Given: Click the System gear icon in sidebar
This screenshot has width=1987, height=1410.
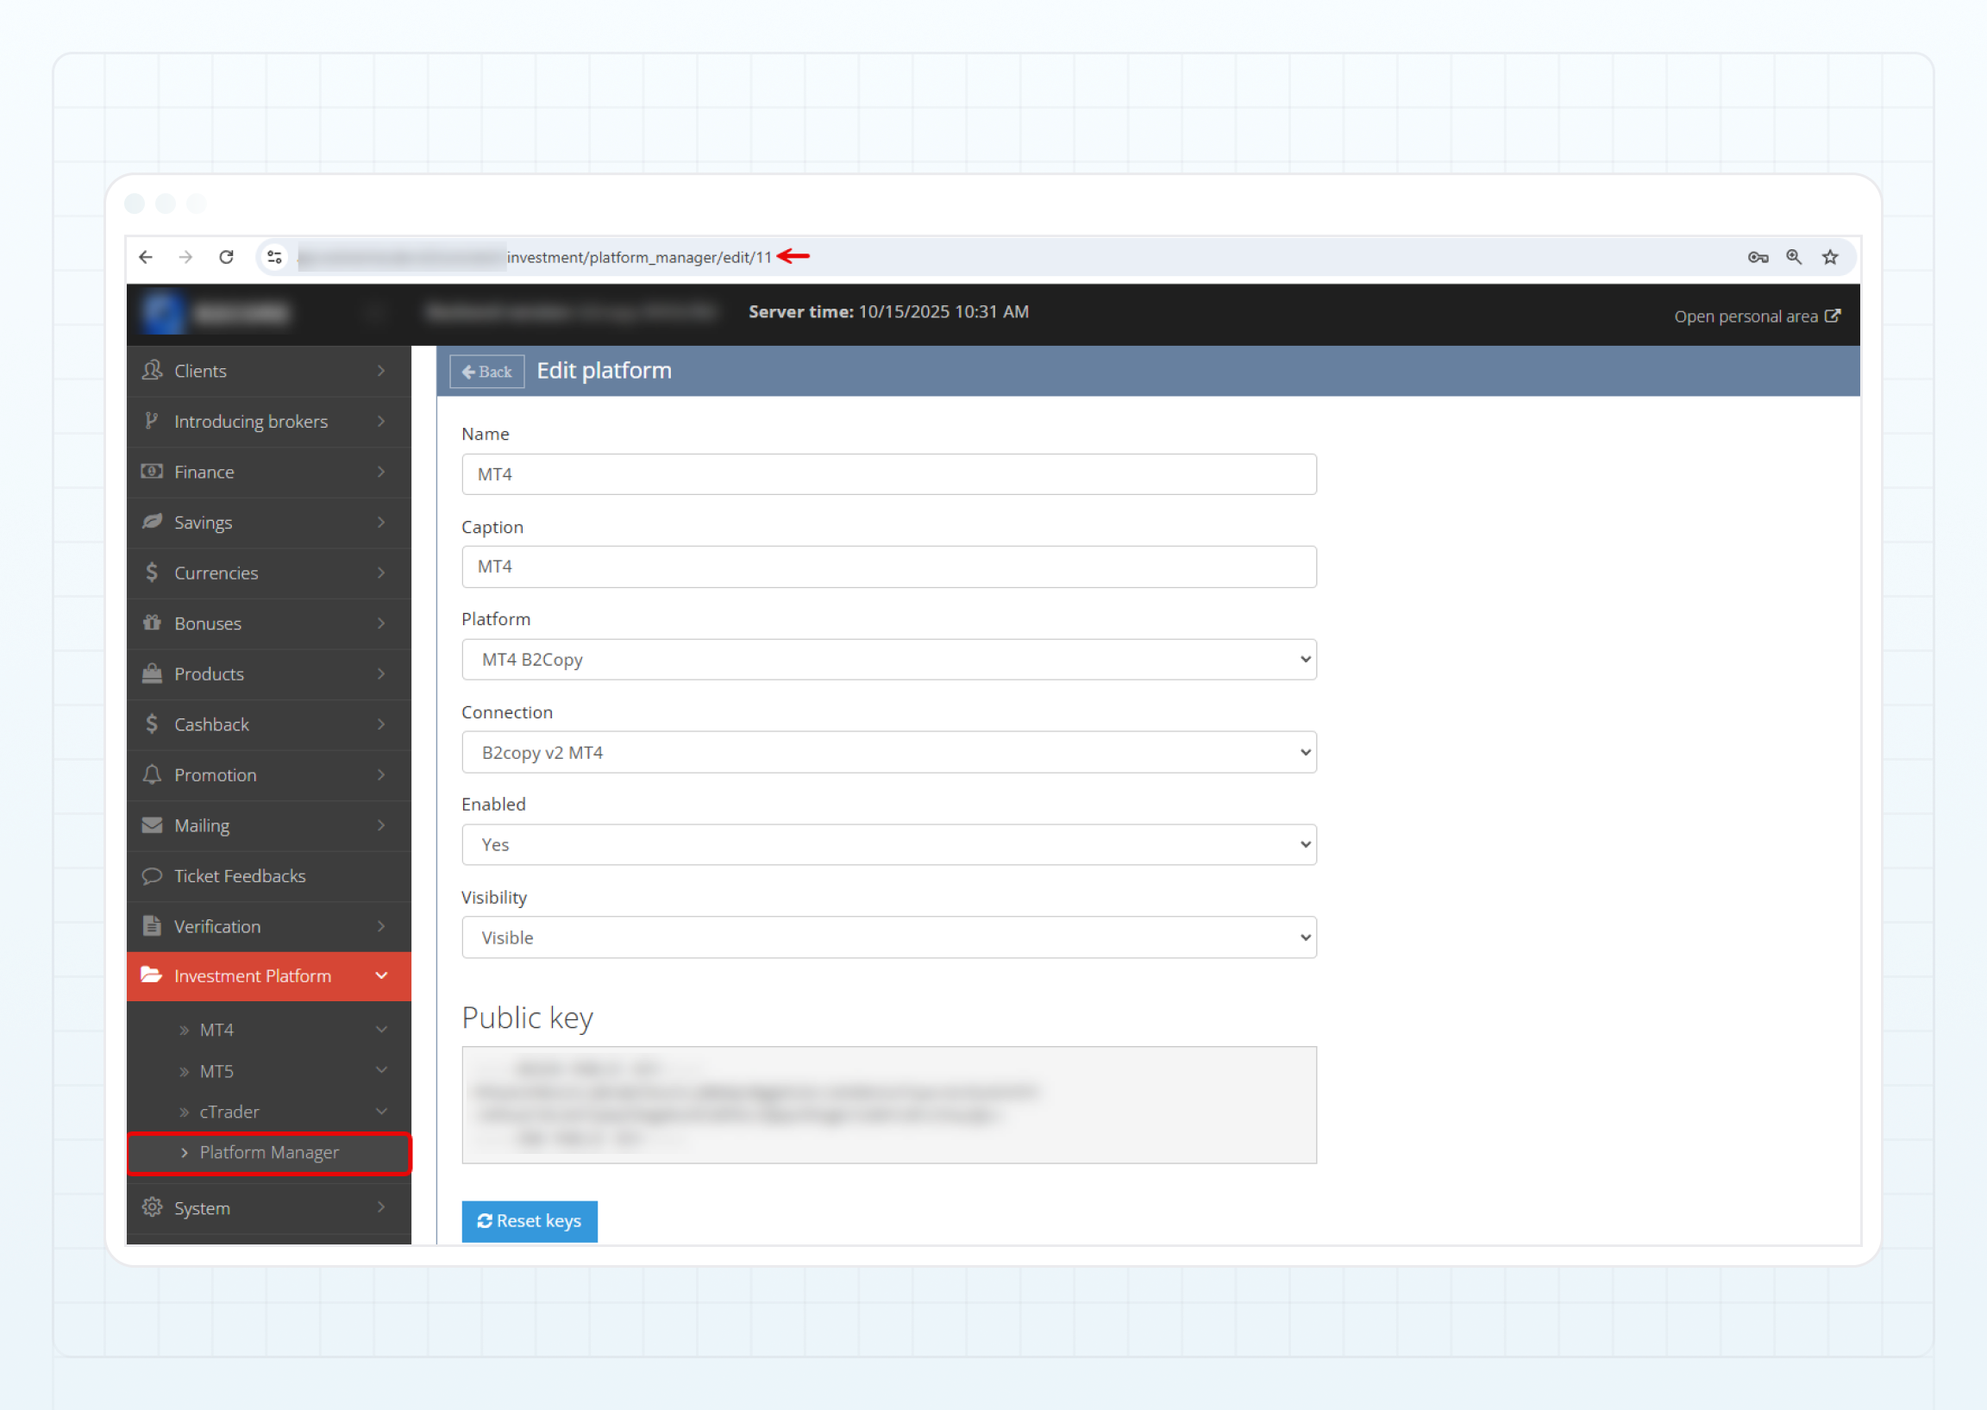Looking at the screenshot, I should (153, 1207).
